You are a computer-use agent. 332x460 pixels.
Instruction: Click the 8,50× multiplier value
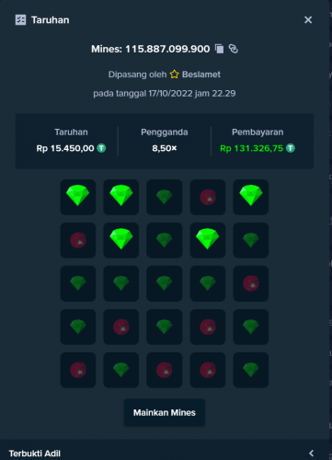(165, 148)
